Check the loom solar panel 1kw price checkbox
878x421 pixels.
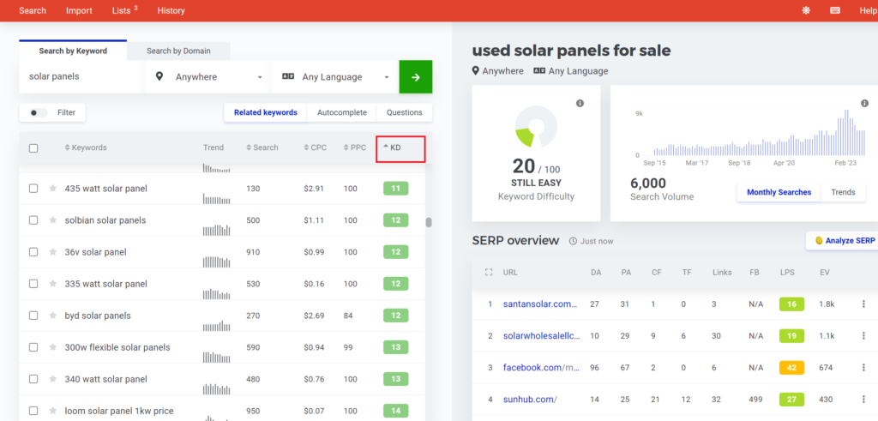click(33, 411)
